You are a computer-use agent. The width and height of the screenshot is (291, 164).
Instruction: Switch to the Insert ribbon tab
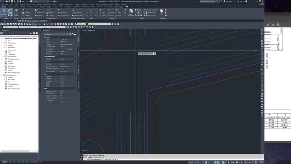[9, 7]
